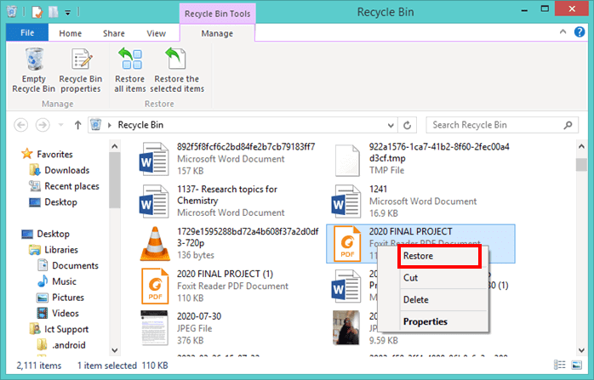Open .android folder in tree
The image size is (594, 380).
[x=69, y=345]
